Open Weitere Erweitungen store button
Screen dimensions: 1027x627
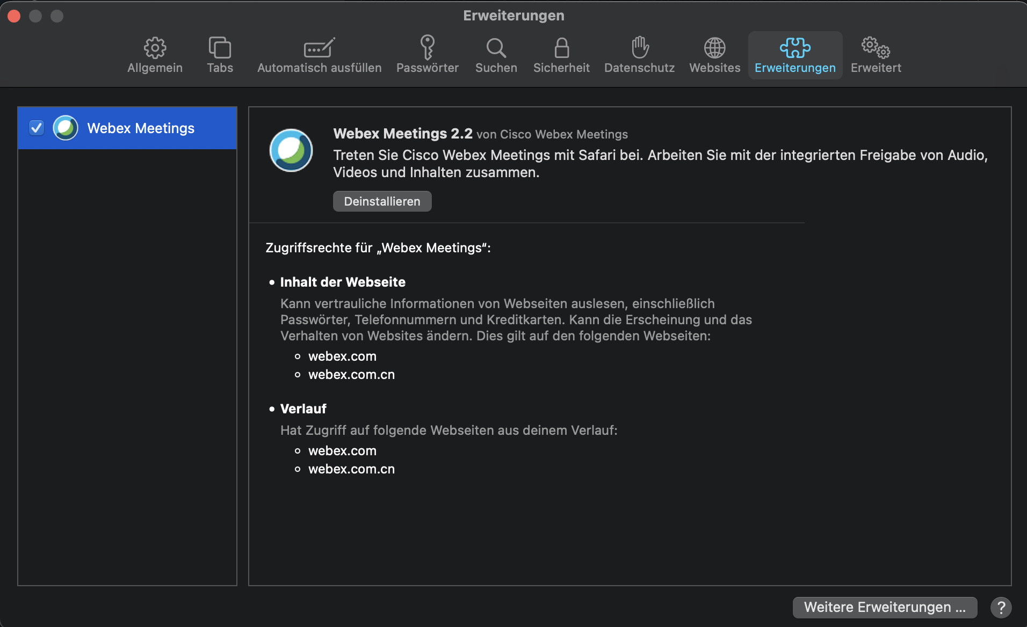[x=885, y=607]
